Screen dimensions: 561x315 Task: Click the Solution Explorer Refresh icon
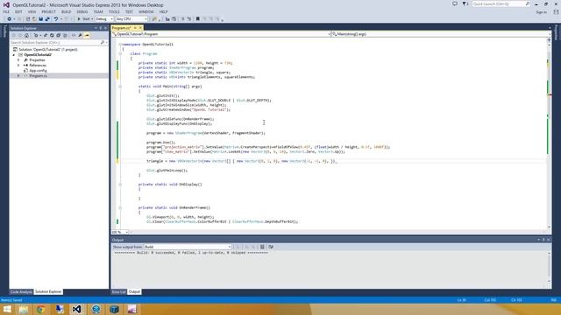click(x=52, y=35)
